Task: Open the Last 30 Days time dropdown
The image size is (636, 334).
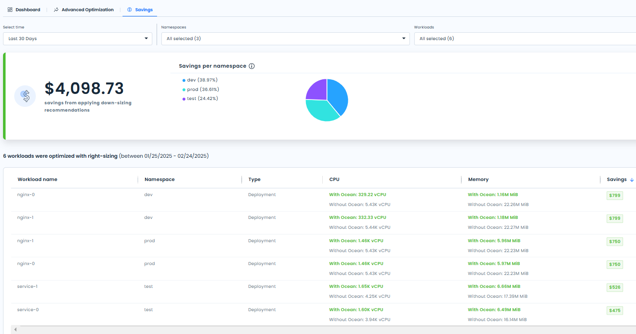Action: 78,38
